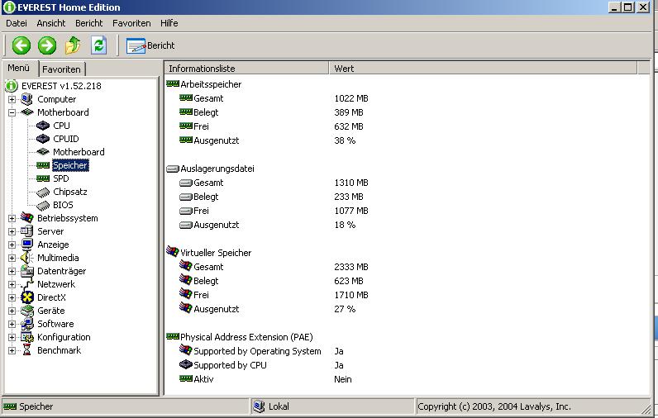Switch to the Favoriten tab
Screen dimensions: 658x418
62,69
